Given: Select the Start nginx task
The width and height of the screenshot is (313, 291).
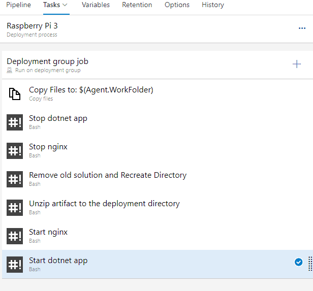Looking at the screenshot, I should 158,236.
